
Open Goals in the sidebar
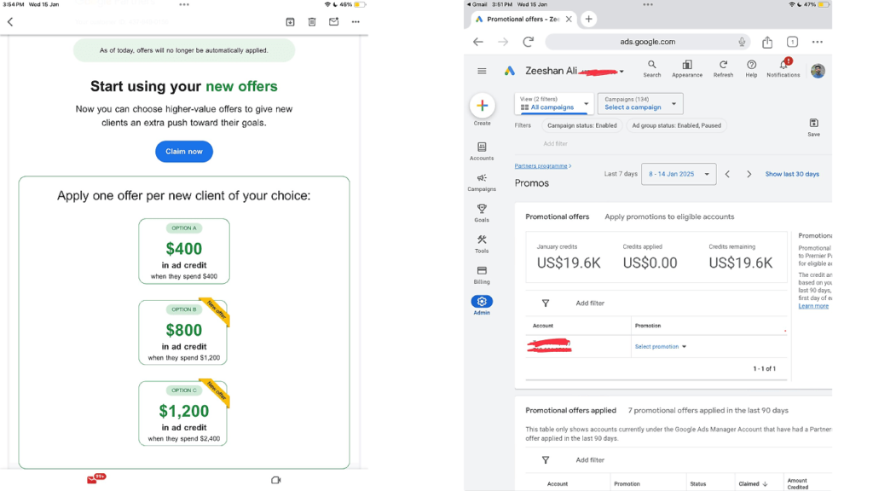[x=482, y=212]
